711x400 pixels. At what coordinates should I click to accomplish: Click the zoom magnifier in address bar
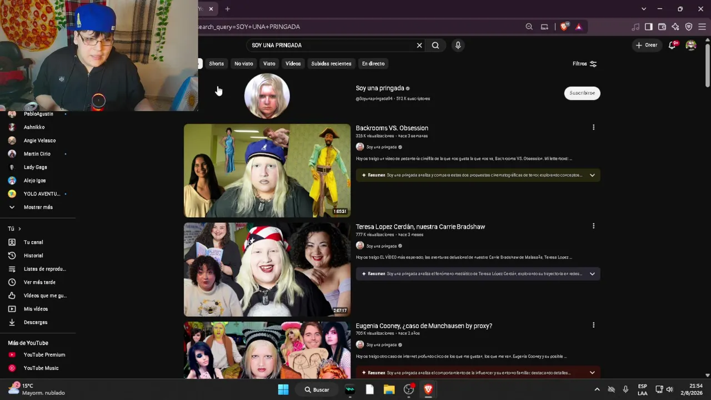pyautogui.click(x=529, y=27)
